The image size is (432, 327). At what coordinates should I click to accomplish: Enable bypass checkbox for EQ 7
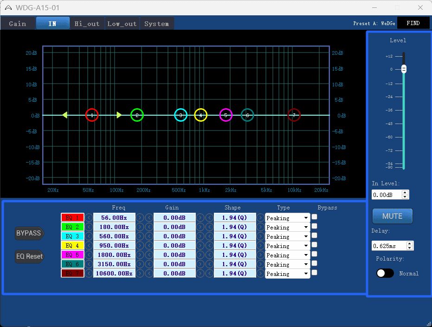(x=314, y=273)
